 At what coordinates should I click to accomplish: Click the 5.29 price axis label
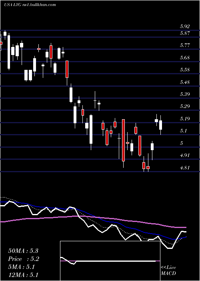185,106
